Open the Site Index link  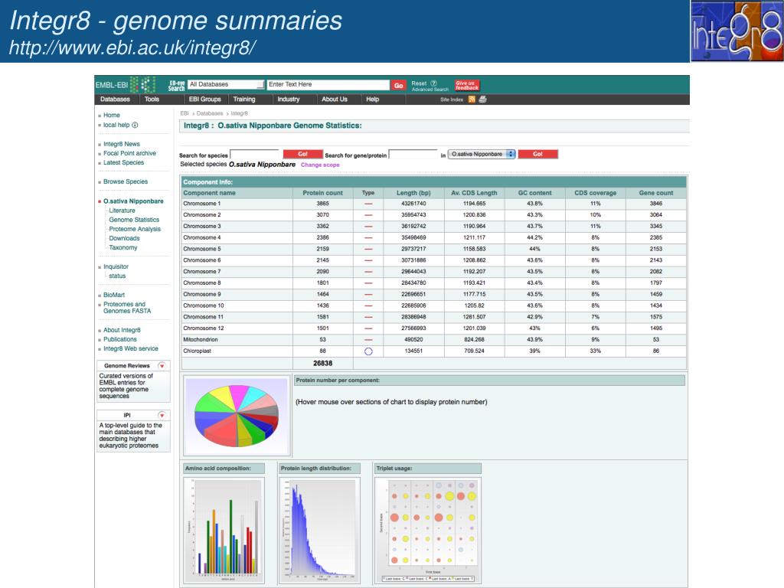pos(452,100)
